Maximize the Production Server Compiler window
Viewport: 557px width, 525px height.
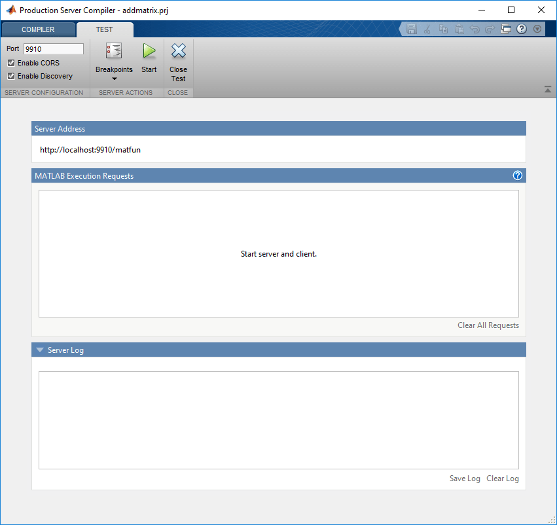click(x=511, y=10)
